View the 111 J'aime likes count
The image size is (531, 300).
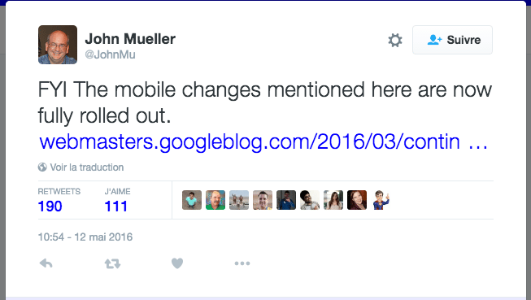(115, 207)
